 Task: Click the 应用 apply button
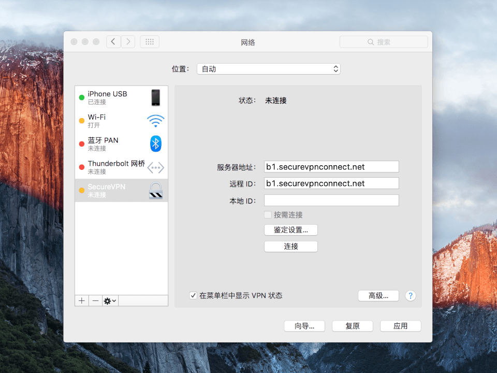[400, 326]
